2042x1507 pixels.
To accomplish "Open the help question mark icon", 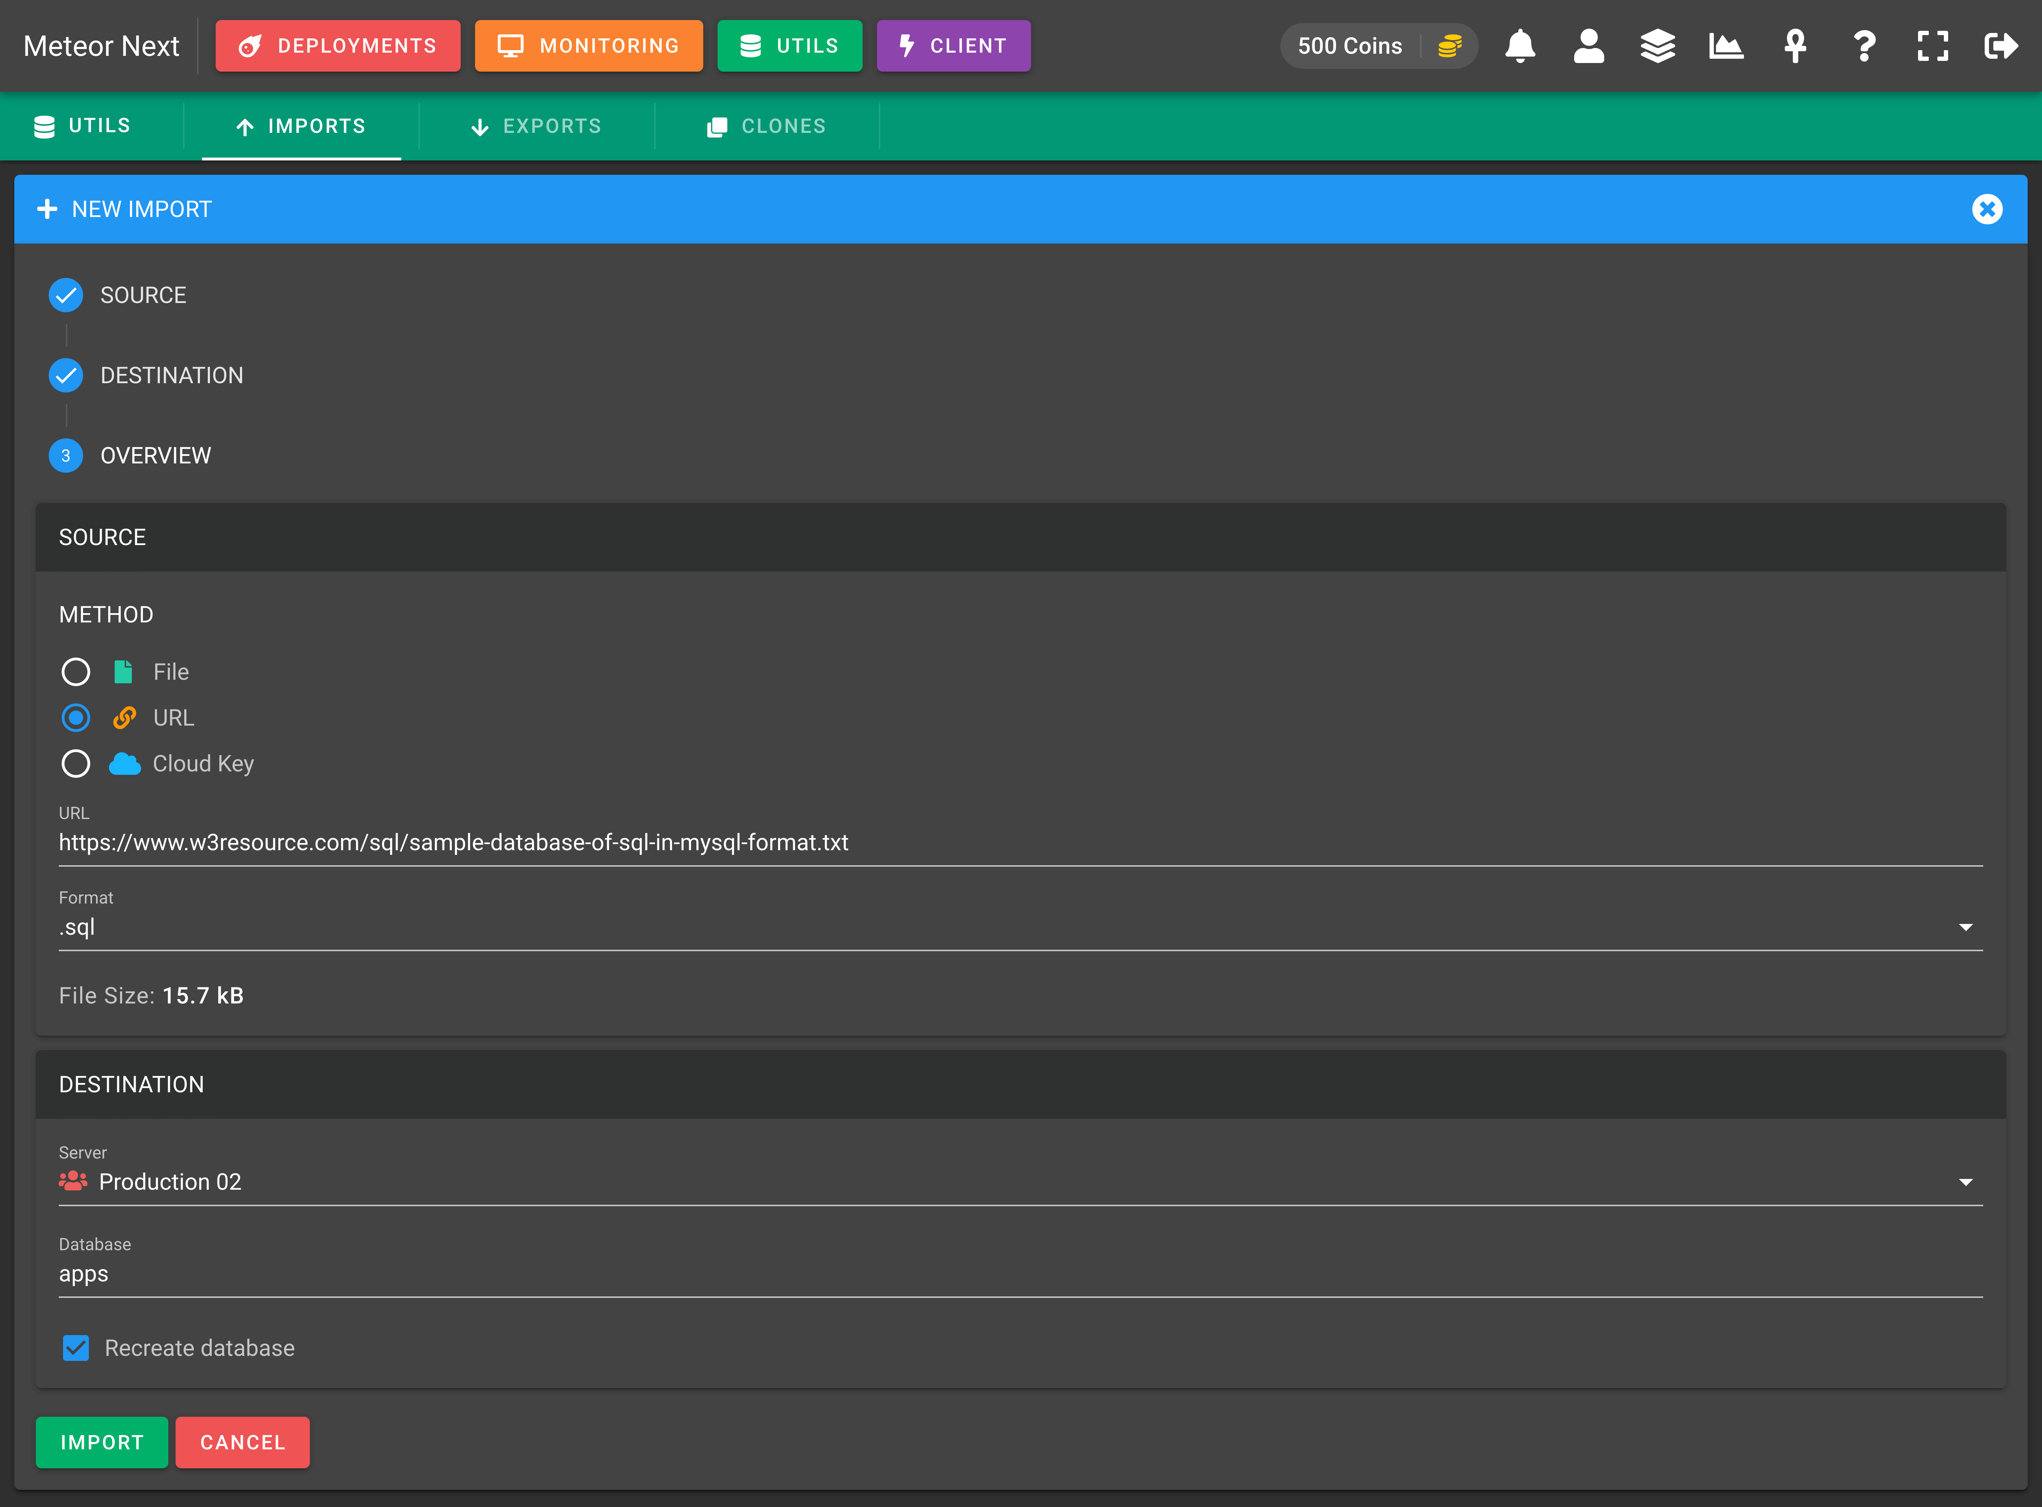I will (1864, 45).
